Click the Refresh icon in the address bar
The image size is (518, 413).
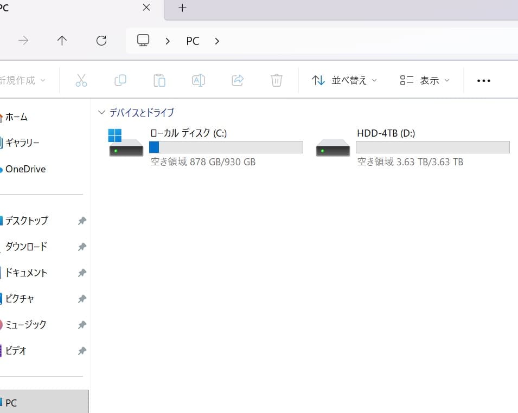point(101,41)
